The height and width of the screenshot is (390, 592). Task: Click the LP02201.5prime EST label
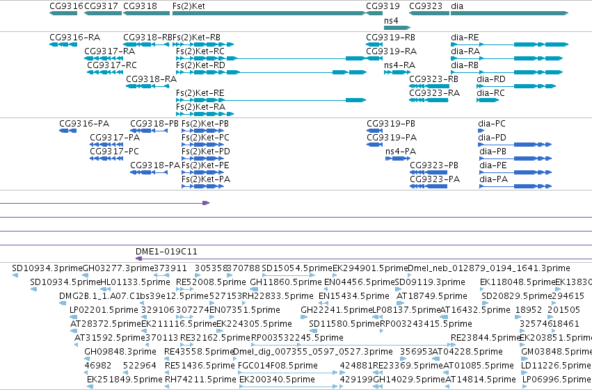(x=104, y=311)
